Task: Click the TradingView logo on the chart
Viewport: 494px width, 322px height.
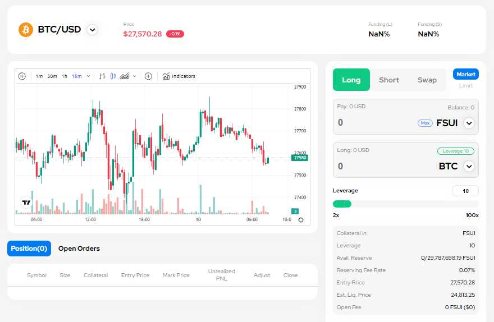Action: [26, 203]
